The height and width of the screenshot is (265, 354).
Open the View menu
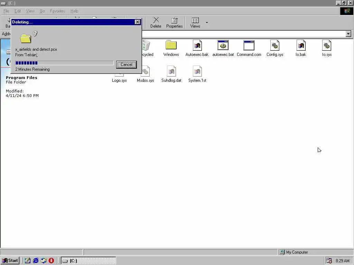tap(30, 11)
